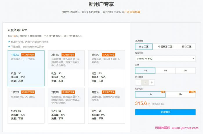Click the plus quantity button
This screenshot has width=203, height=134.
[152, 82]
